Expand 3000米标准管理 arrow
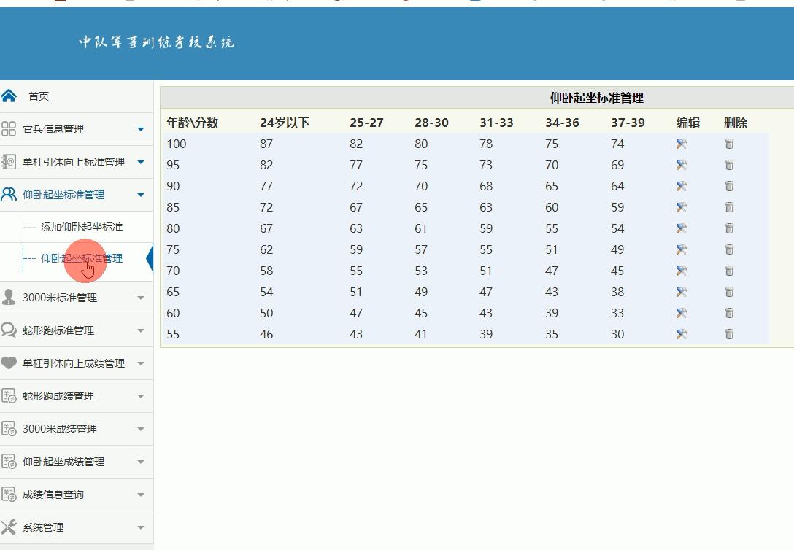794x550 pixels. (x=141, y=298)
